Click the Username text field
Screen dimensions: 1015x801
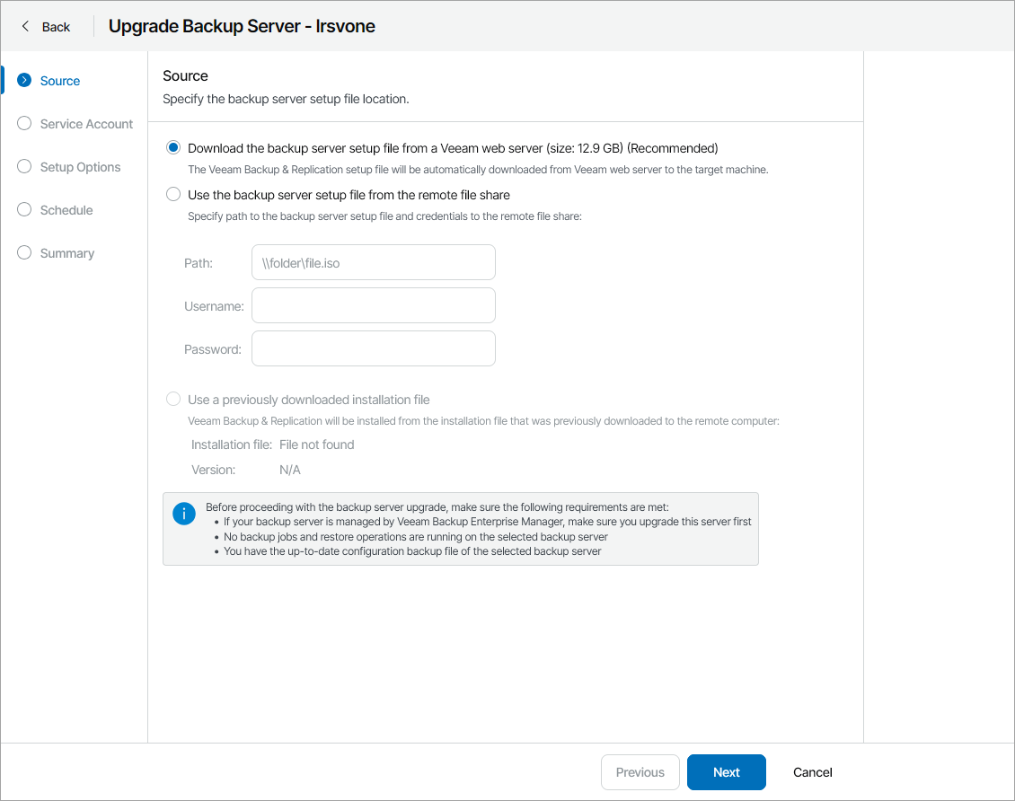point(373,306)
